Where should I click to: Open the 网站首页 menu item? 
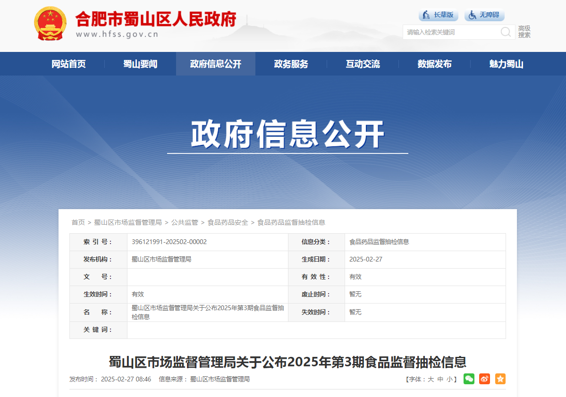coord(68,64)
